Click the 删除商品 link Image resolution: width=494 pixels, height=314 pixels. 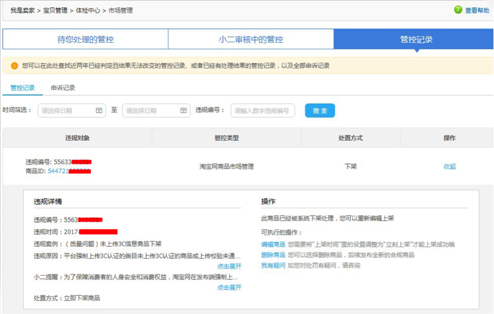[273, 255]
